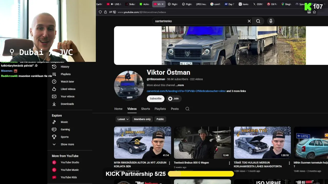Viewport: 328px width, 184px height.
Task: Subscribe to Viktor Östman channel
Action: (x=156, y=99)
